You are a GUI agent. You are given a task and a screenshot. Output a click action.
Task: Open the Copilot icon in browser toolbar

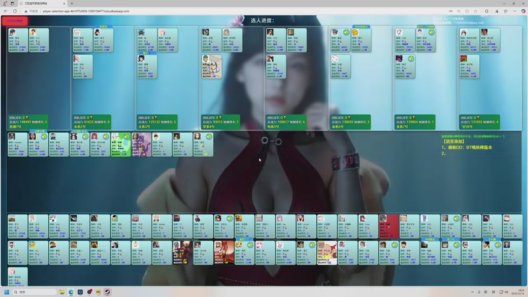click(x=523, y=11)
